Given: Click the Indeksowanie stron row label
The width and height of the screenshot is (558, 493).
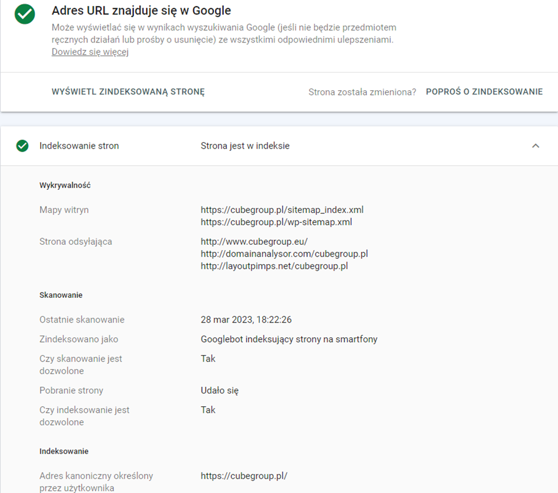Looking at the screenshot, I should [79, 146].
